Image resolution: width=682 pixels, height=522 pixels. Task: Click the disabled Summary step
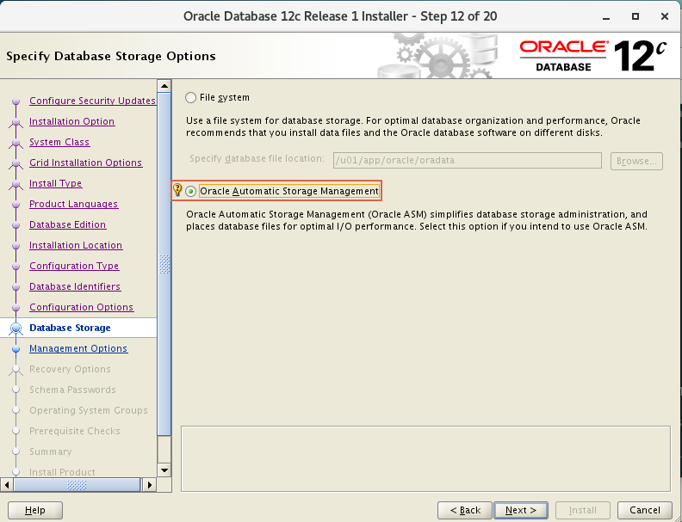coord(51,451)
